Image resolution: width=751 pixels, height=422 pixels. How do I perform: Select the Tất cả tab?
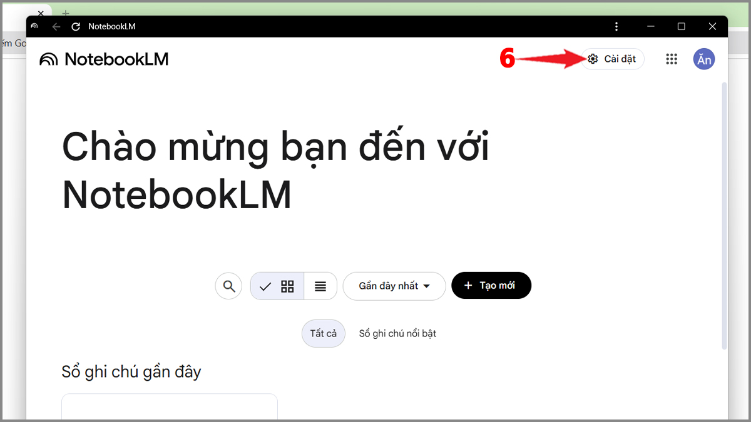[x=324, y=333]
